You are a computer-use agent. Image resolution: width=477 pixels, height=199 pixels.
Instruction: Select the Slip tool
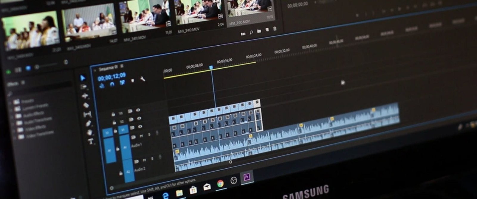click(x=87, y=114)
